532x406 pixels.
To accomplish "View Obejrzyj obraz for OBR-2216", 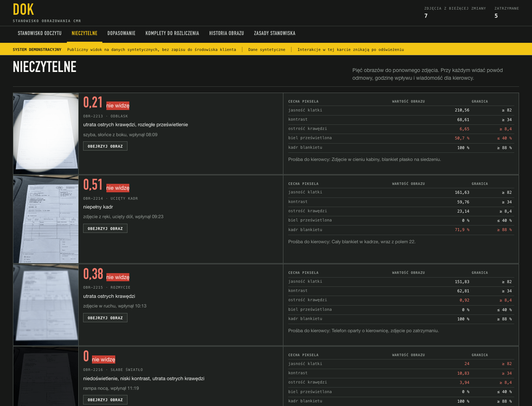I will [105, 400].
